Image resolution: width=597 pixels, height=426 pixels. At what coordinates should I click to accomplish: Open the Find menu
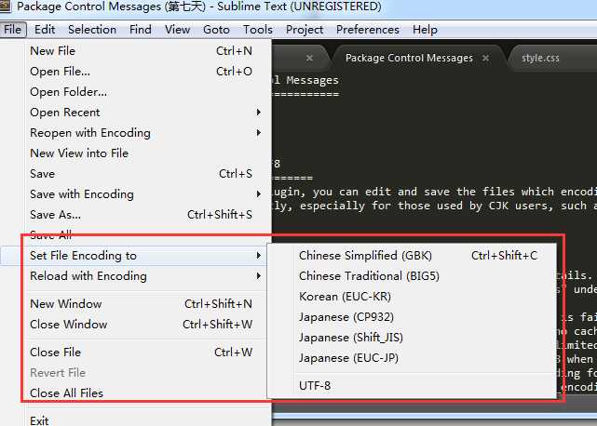(140, 30)
